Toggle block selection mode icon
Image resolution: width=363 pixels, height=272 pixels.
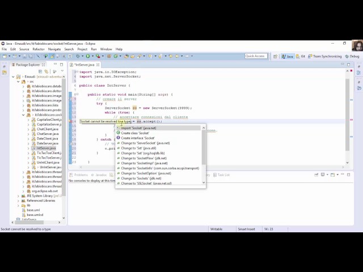[x=64, y=56]
